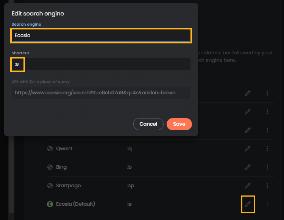Edit the Ecosia (Default) entry via pencil icon
284x220 pixels.
pyautogui.click(x=248, y=204)
